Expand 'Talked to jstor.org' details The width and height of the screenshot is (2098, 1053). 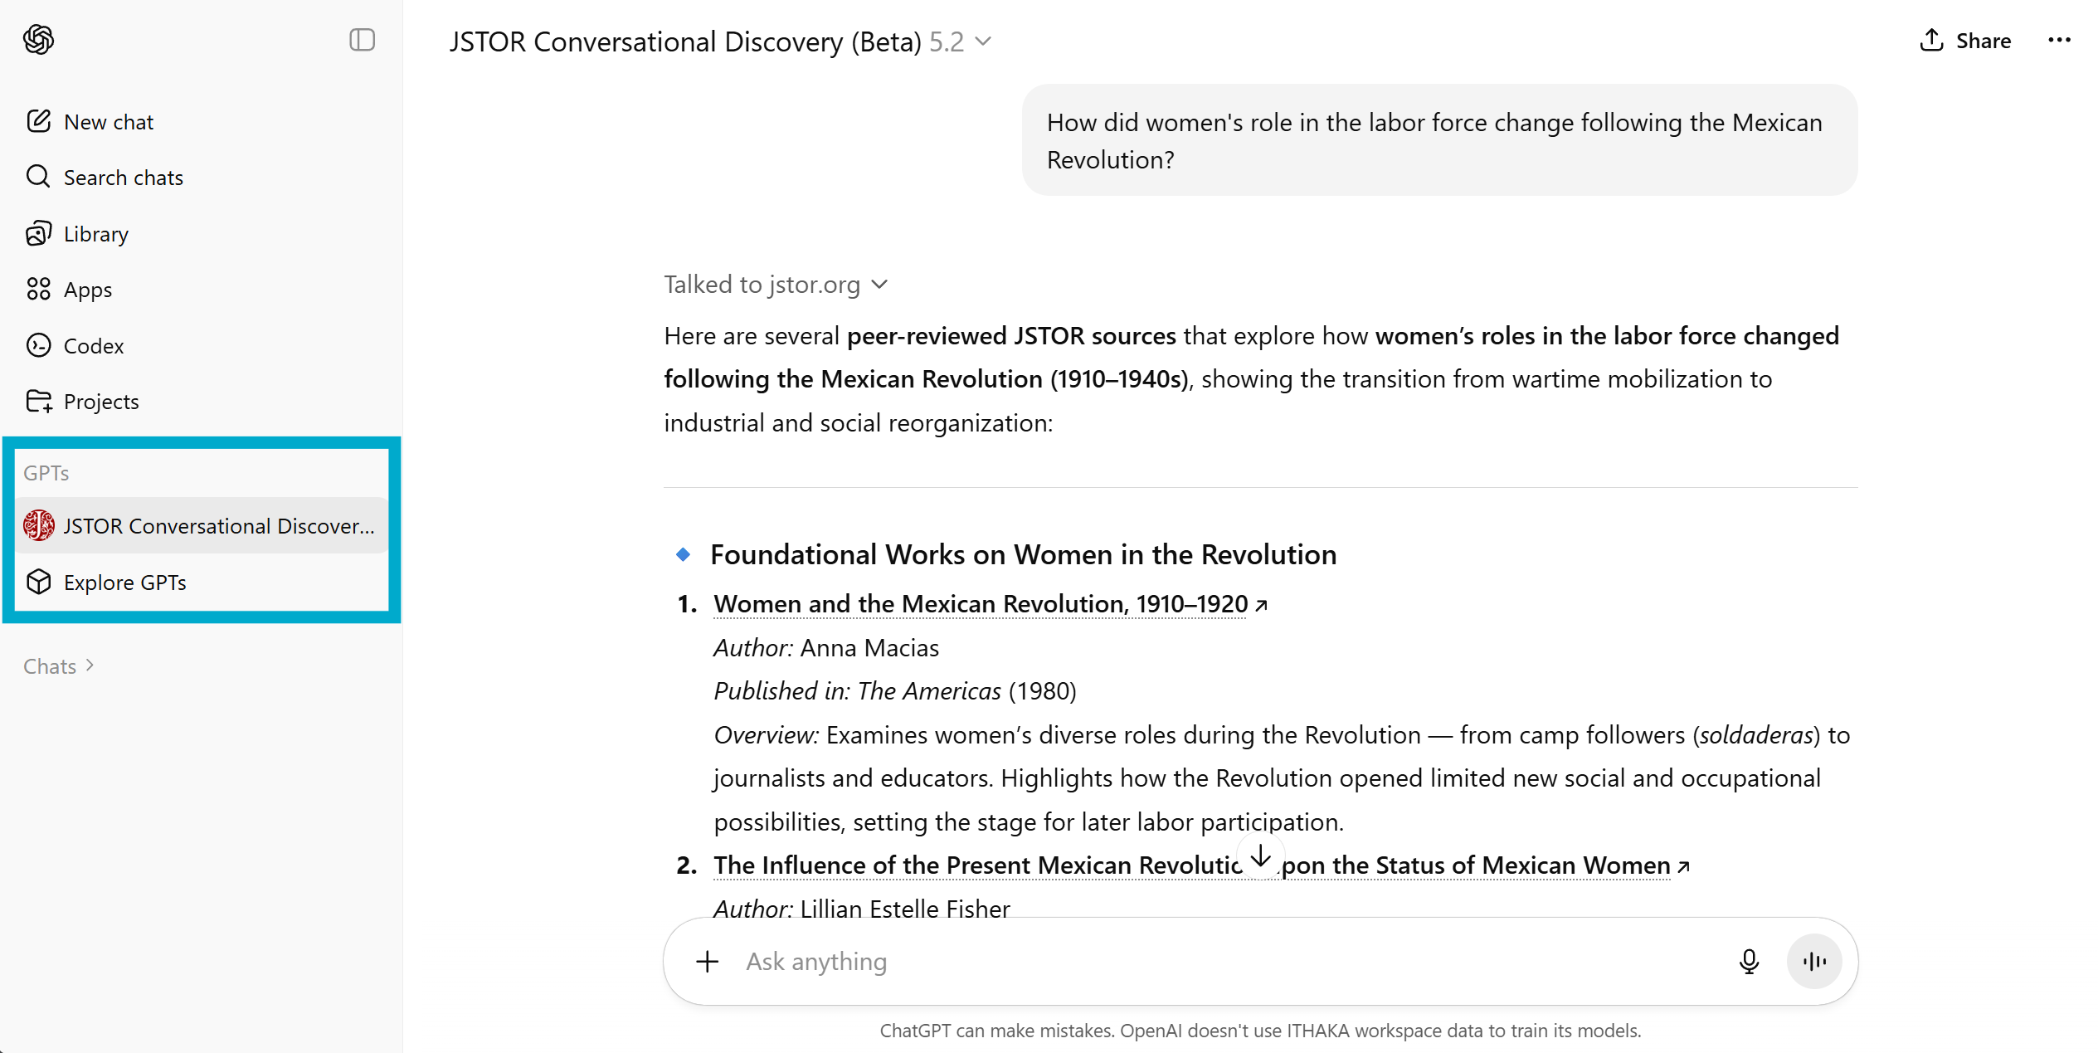coord(775,285)
